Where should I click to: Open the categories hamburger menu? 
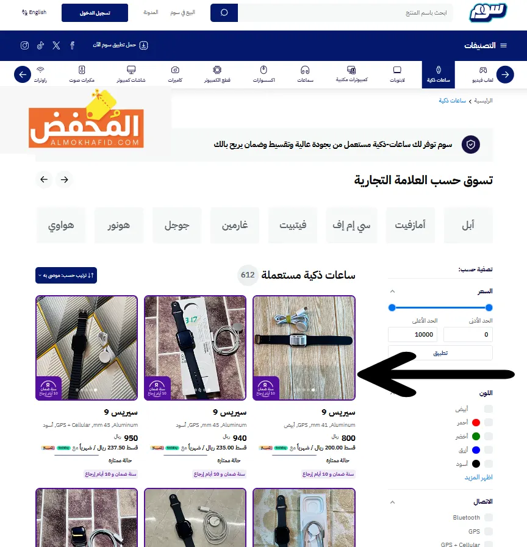pos(503,45)
